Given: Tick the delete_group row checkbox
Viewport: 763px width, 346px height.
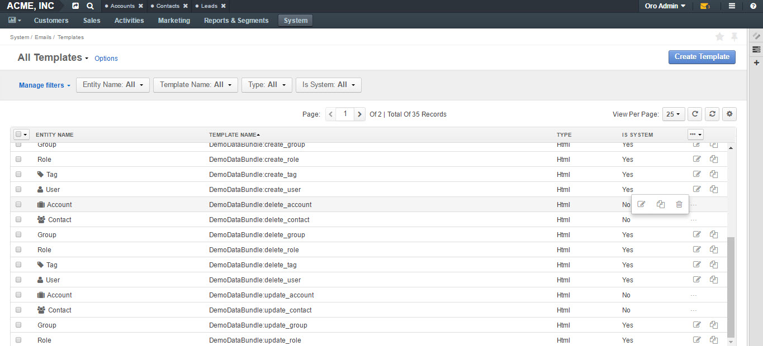Looking at the screenshot, I should click(x=18, y=234).
